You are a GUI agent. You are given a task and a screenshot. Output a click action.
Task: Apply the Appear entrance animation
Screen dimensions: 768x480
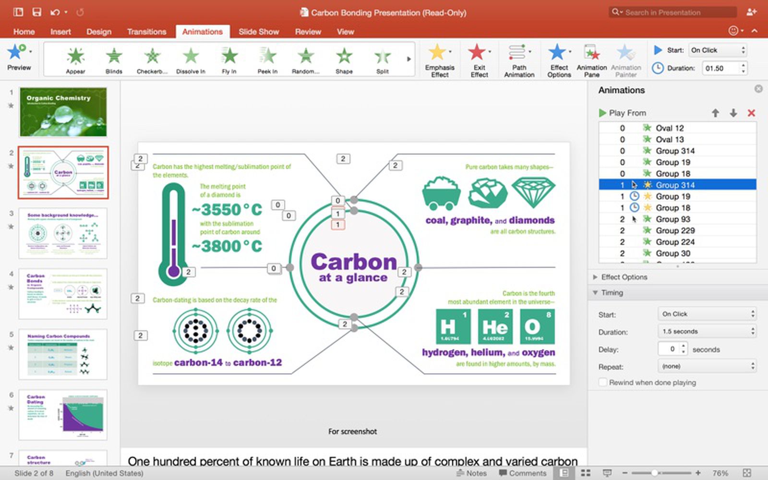tap(75, 58)
